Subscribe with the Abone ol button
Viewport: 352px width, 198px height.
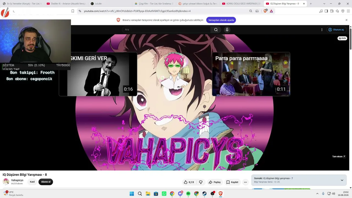click(x=46, y=182)
